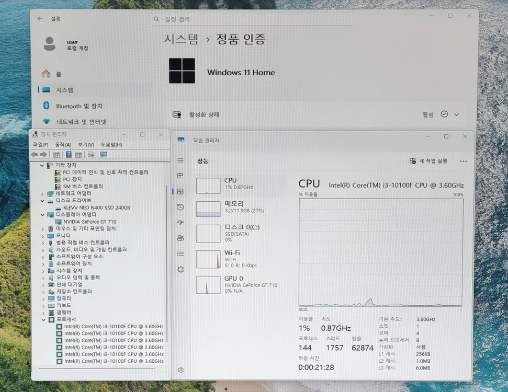Select 저장소 컨트롤러 category
Screen dimensions: 508x392
74,291
